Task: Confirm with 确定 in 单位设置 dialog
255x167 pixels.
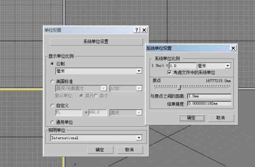Action: pyautogui.click(x=100, y=150)
